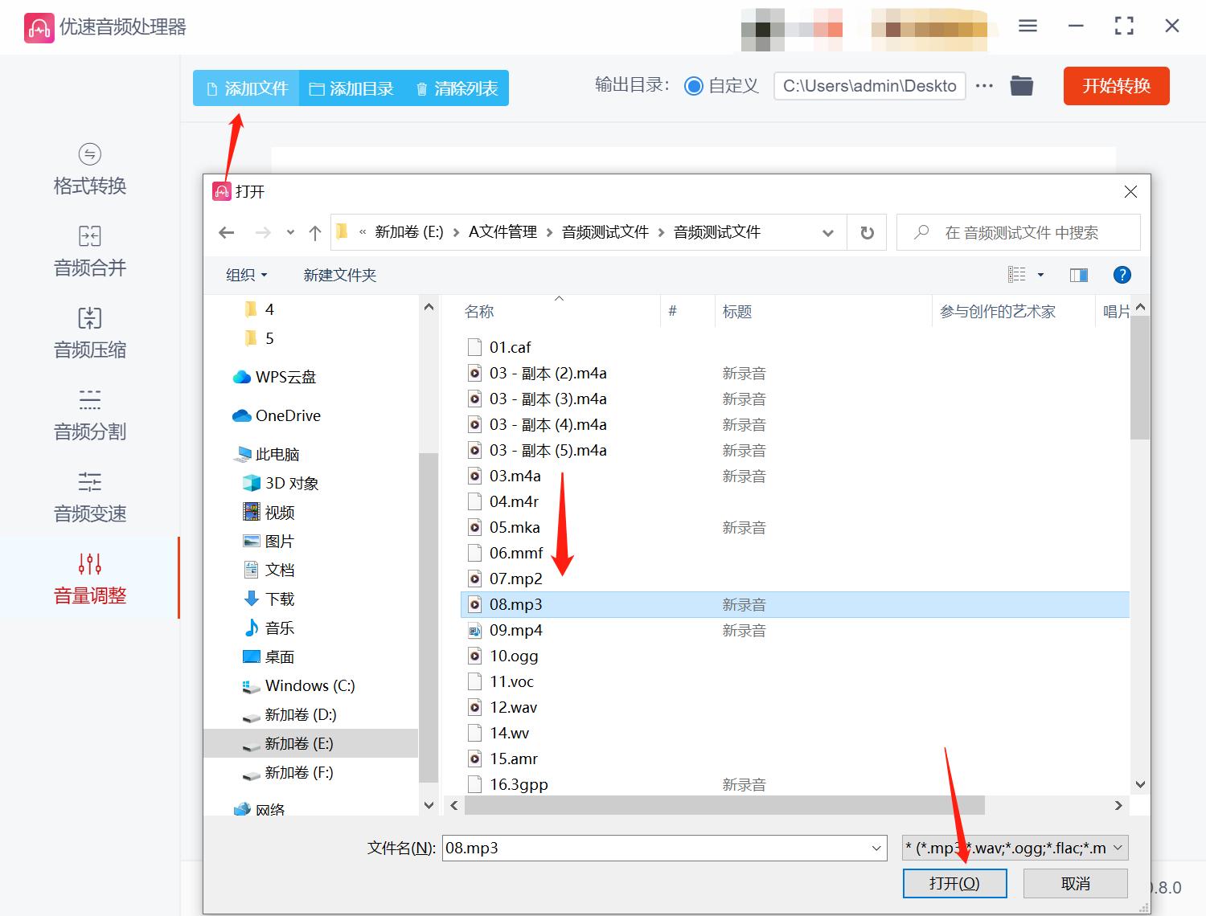This screenshot has height=916, width=1206.
Task: Open the 音频变速 tool
Action: tap(88, 497)
